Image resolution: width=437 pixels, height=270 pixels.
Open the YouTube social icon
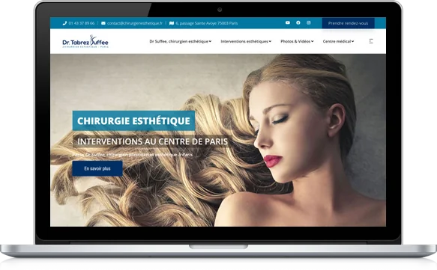(x=288, y=22)
